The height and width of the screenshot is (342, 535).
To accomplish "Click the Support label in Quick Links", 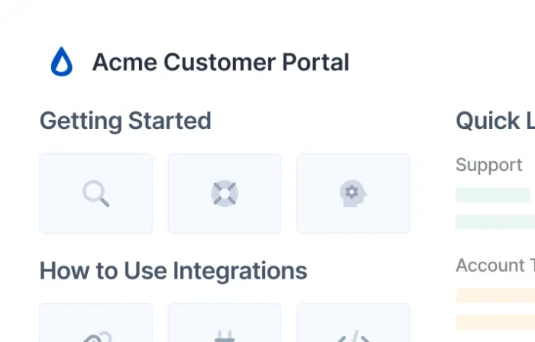I will coord(489,165).
